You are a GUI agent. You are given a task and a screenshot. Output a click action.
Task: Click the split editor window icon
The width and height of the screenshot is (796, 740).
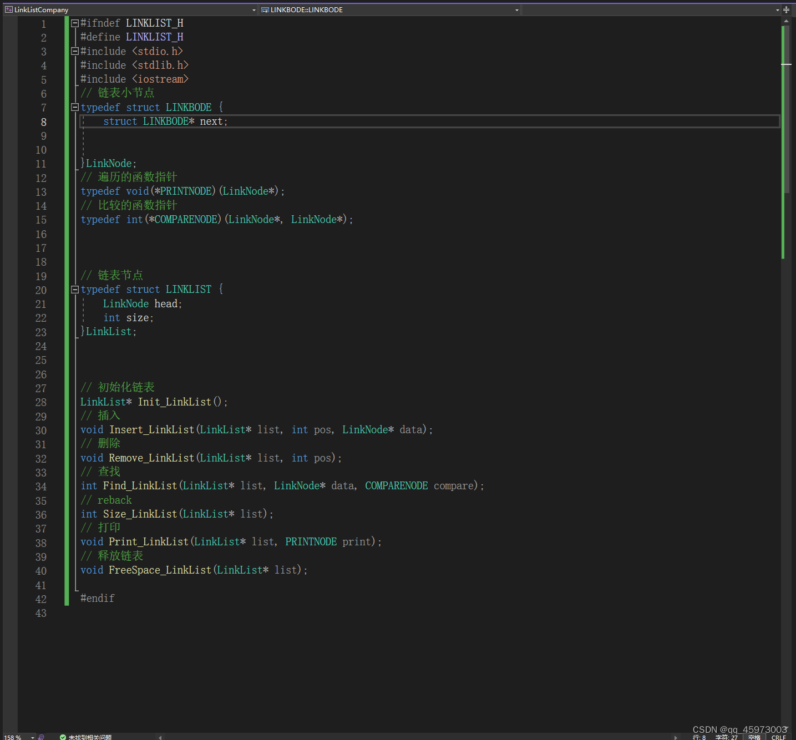pos(787,9)
